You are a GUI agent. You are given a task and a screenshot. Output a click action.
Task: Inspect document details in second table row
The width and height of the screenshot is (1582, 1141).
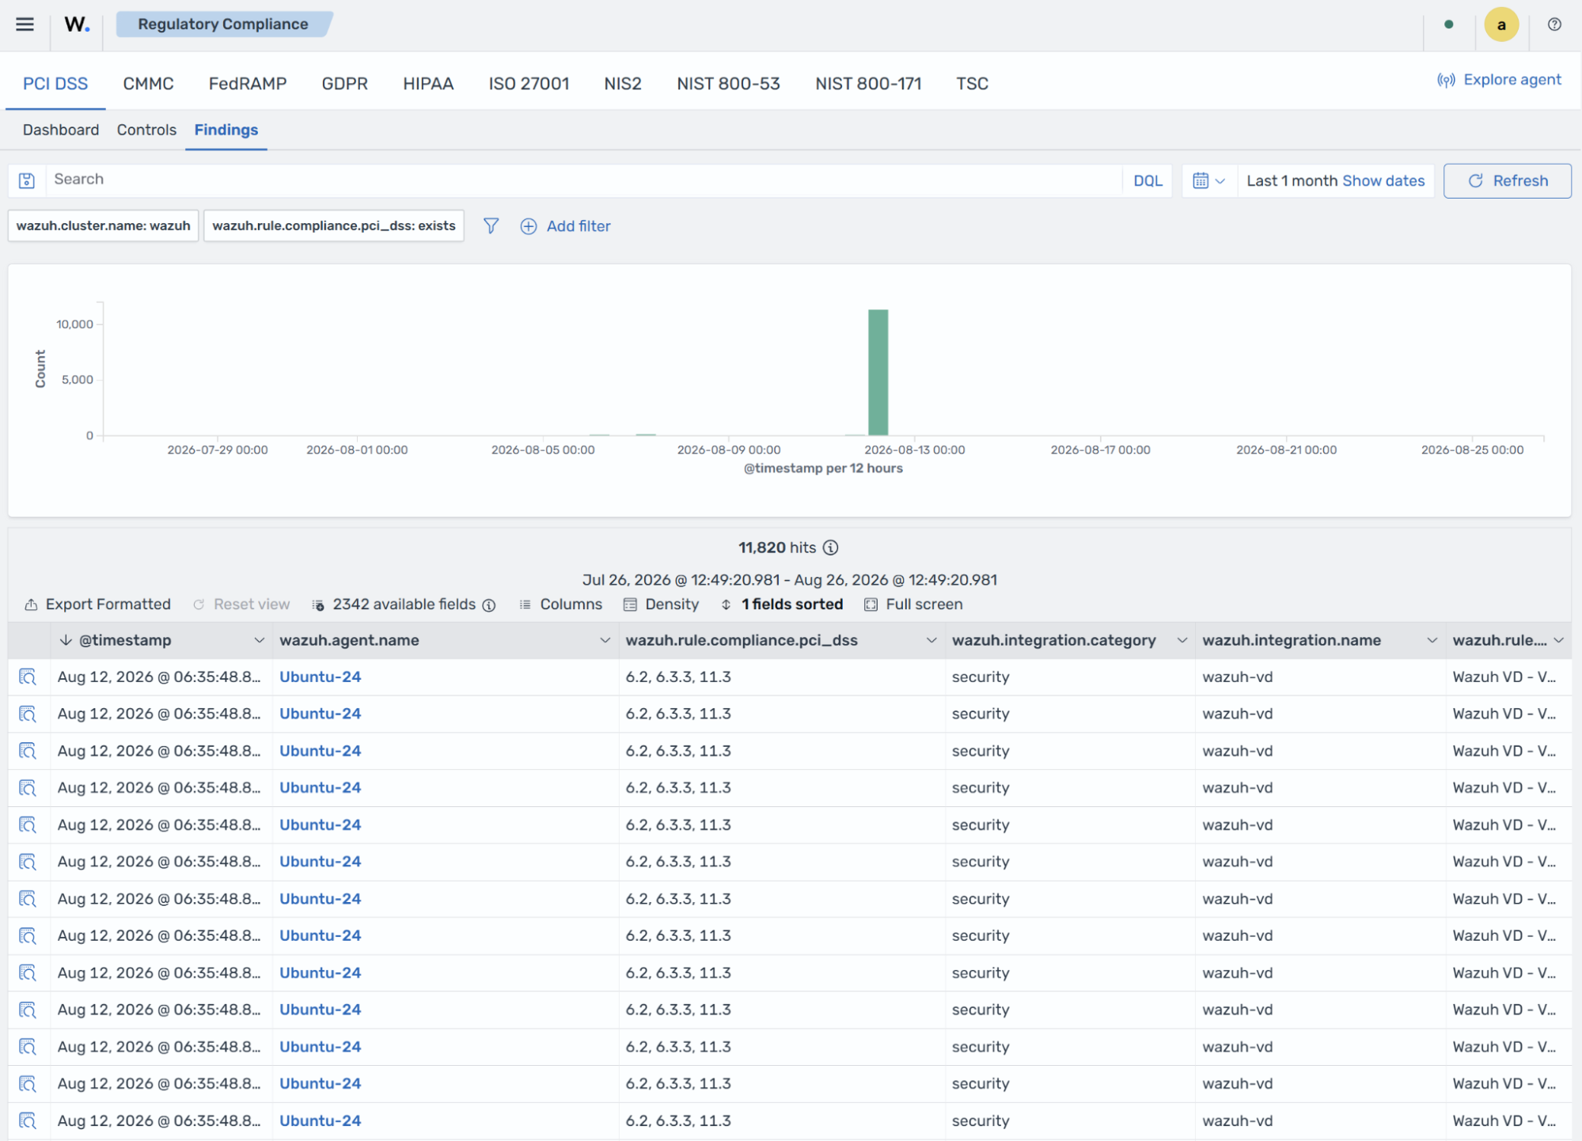[28, 715]
